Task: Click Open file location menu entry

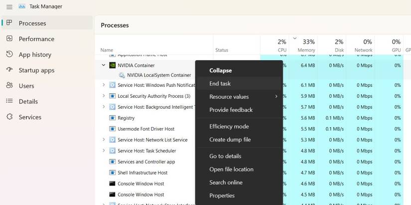Action: tap(231, 169)
